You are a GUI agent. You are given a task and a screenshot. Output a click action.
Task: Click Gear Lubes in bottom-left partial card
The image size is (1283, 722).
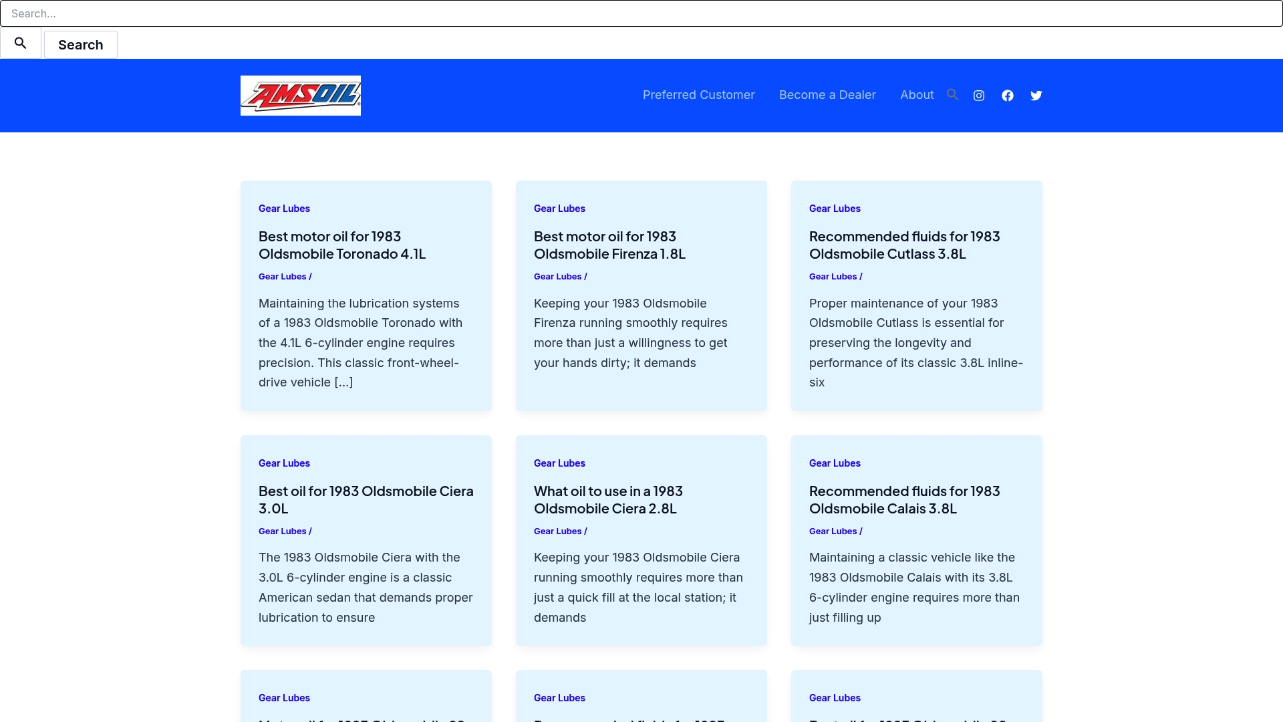click(284, 698)
